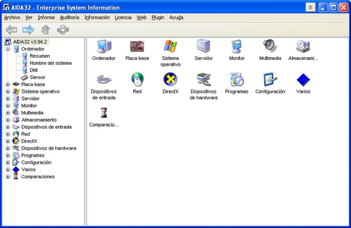Expand the Red tree node
The image size is (351, 228).
[8, 134]
